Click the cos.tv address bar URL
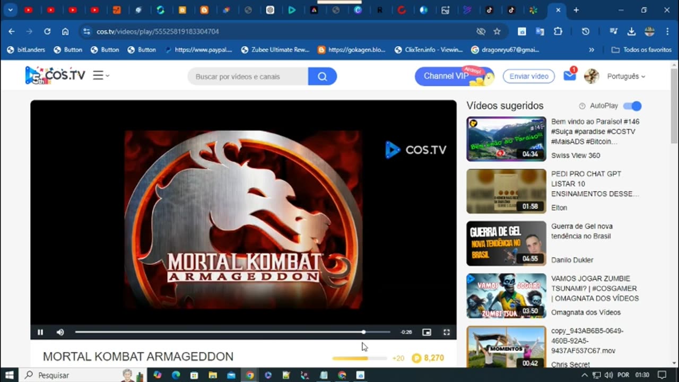This screenshot has height=382, width=679. click(x=158, y=31)
